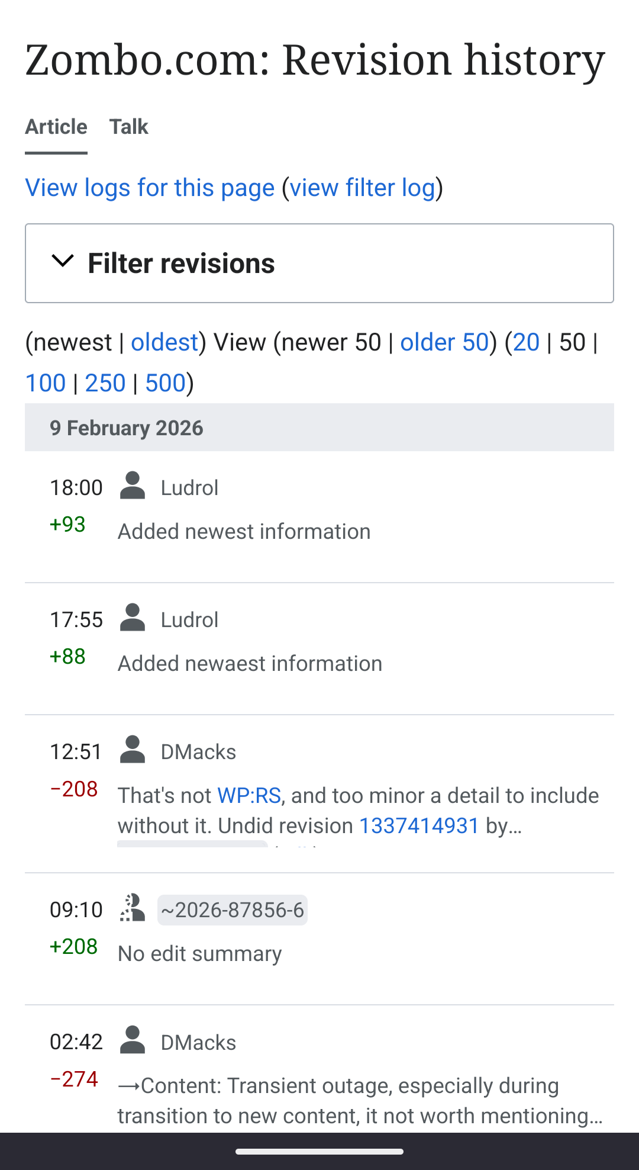Viewport: 639px width, 1170px height.
Task: Open View logs for this page
Action: [150, 188]
